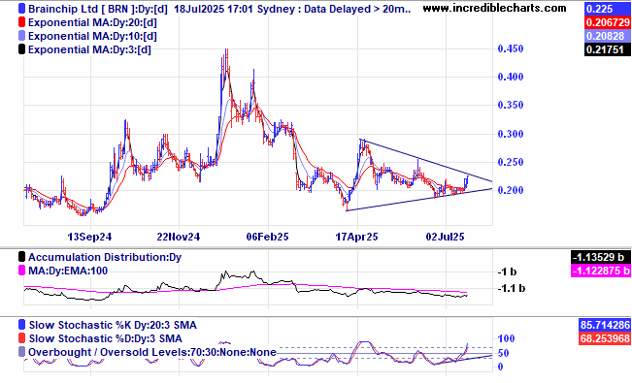The width and height of the screenshot is (632, 383).
Task: Click the black Accumulation Distribution legend swatch
Action: point(21,257)
